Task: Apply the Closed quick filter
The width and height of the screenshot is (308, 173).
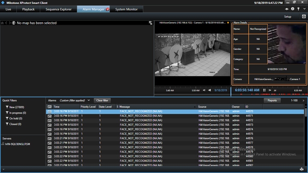Action: click(x=15, y=124)
